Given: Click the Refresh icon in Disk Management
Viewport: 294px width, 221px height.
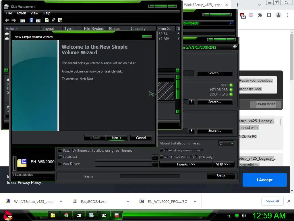Looking at the screenshot, I should point(47,20).
